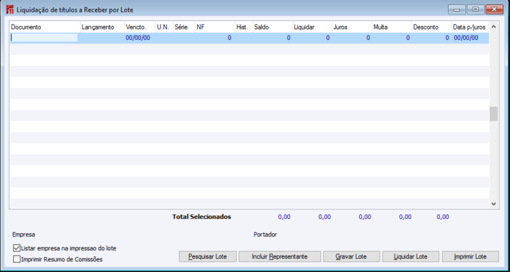Save with Gravar Lote button

click(352, 256)
